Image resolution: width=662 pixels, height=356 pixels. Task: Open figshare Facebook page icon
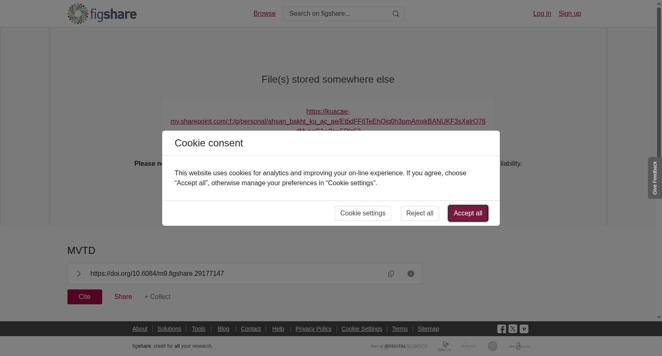[501, 329]
